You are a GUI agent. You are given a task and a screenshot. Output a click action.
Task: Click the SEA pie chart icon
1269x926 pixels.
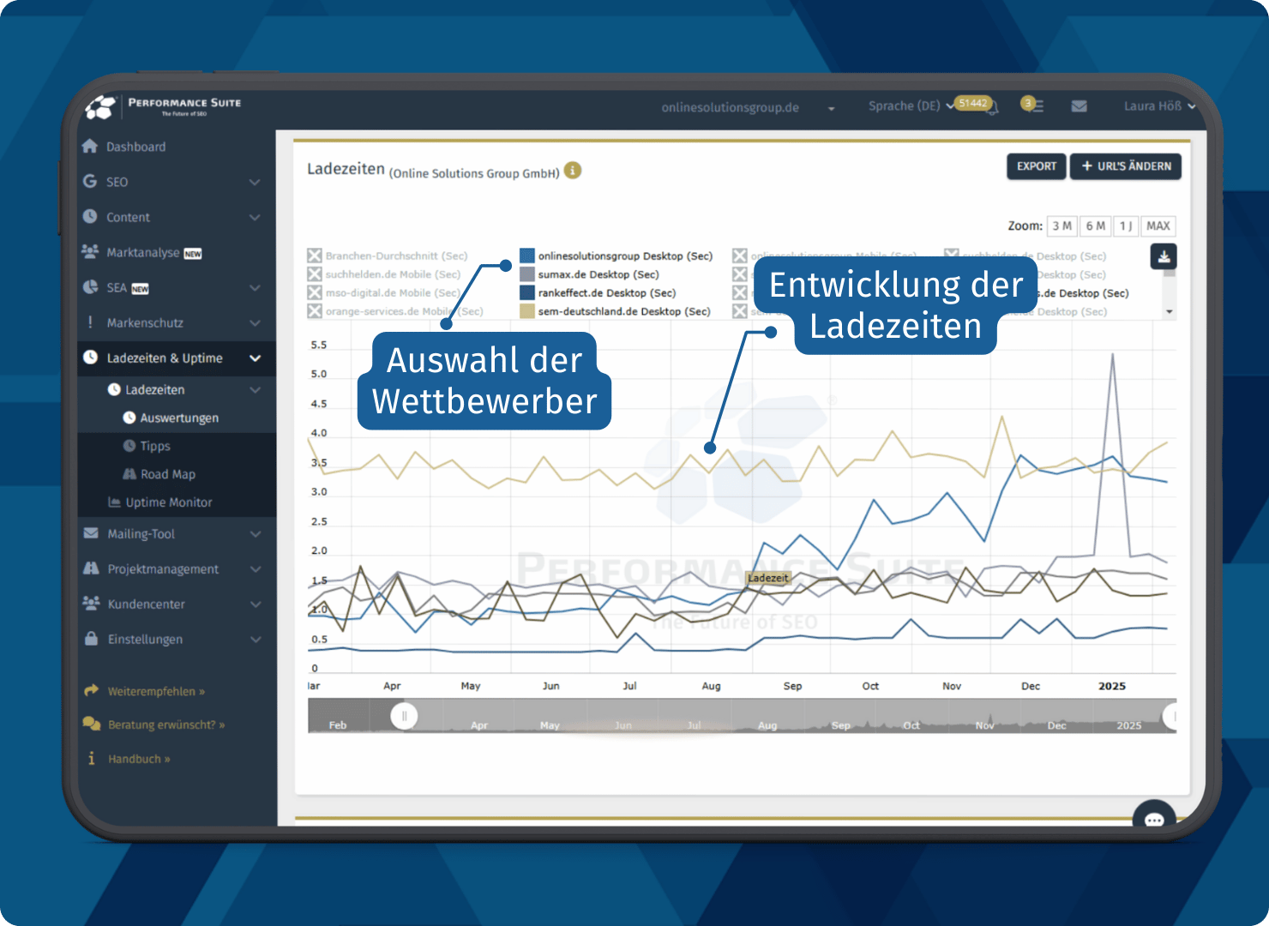point(90,286)
